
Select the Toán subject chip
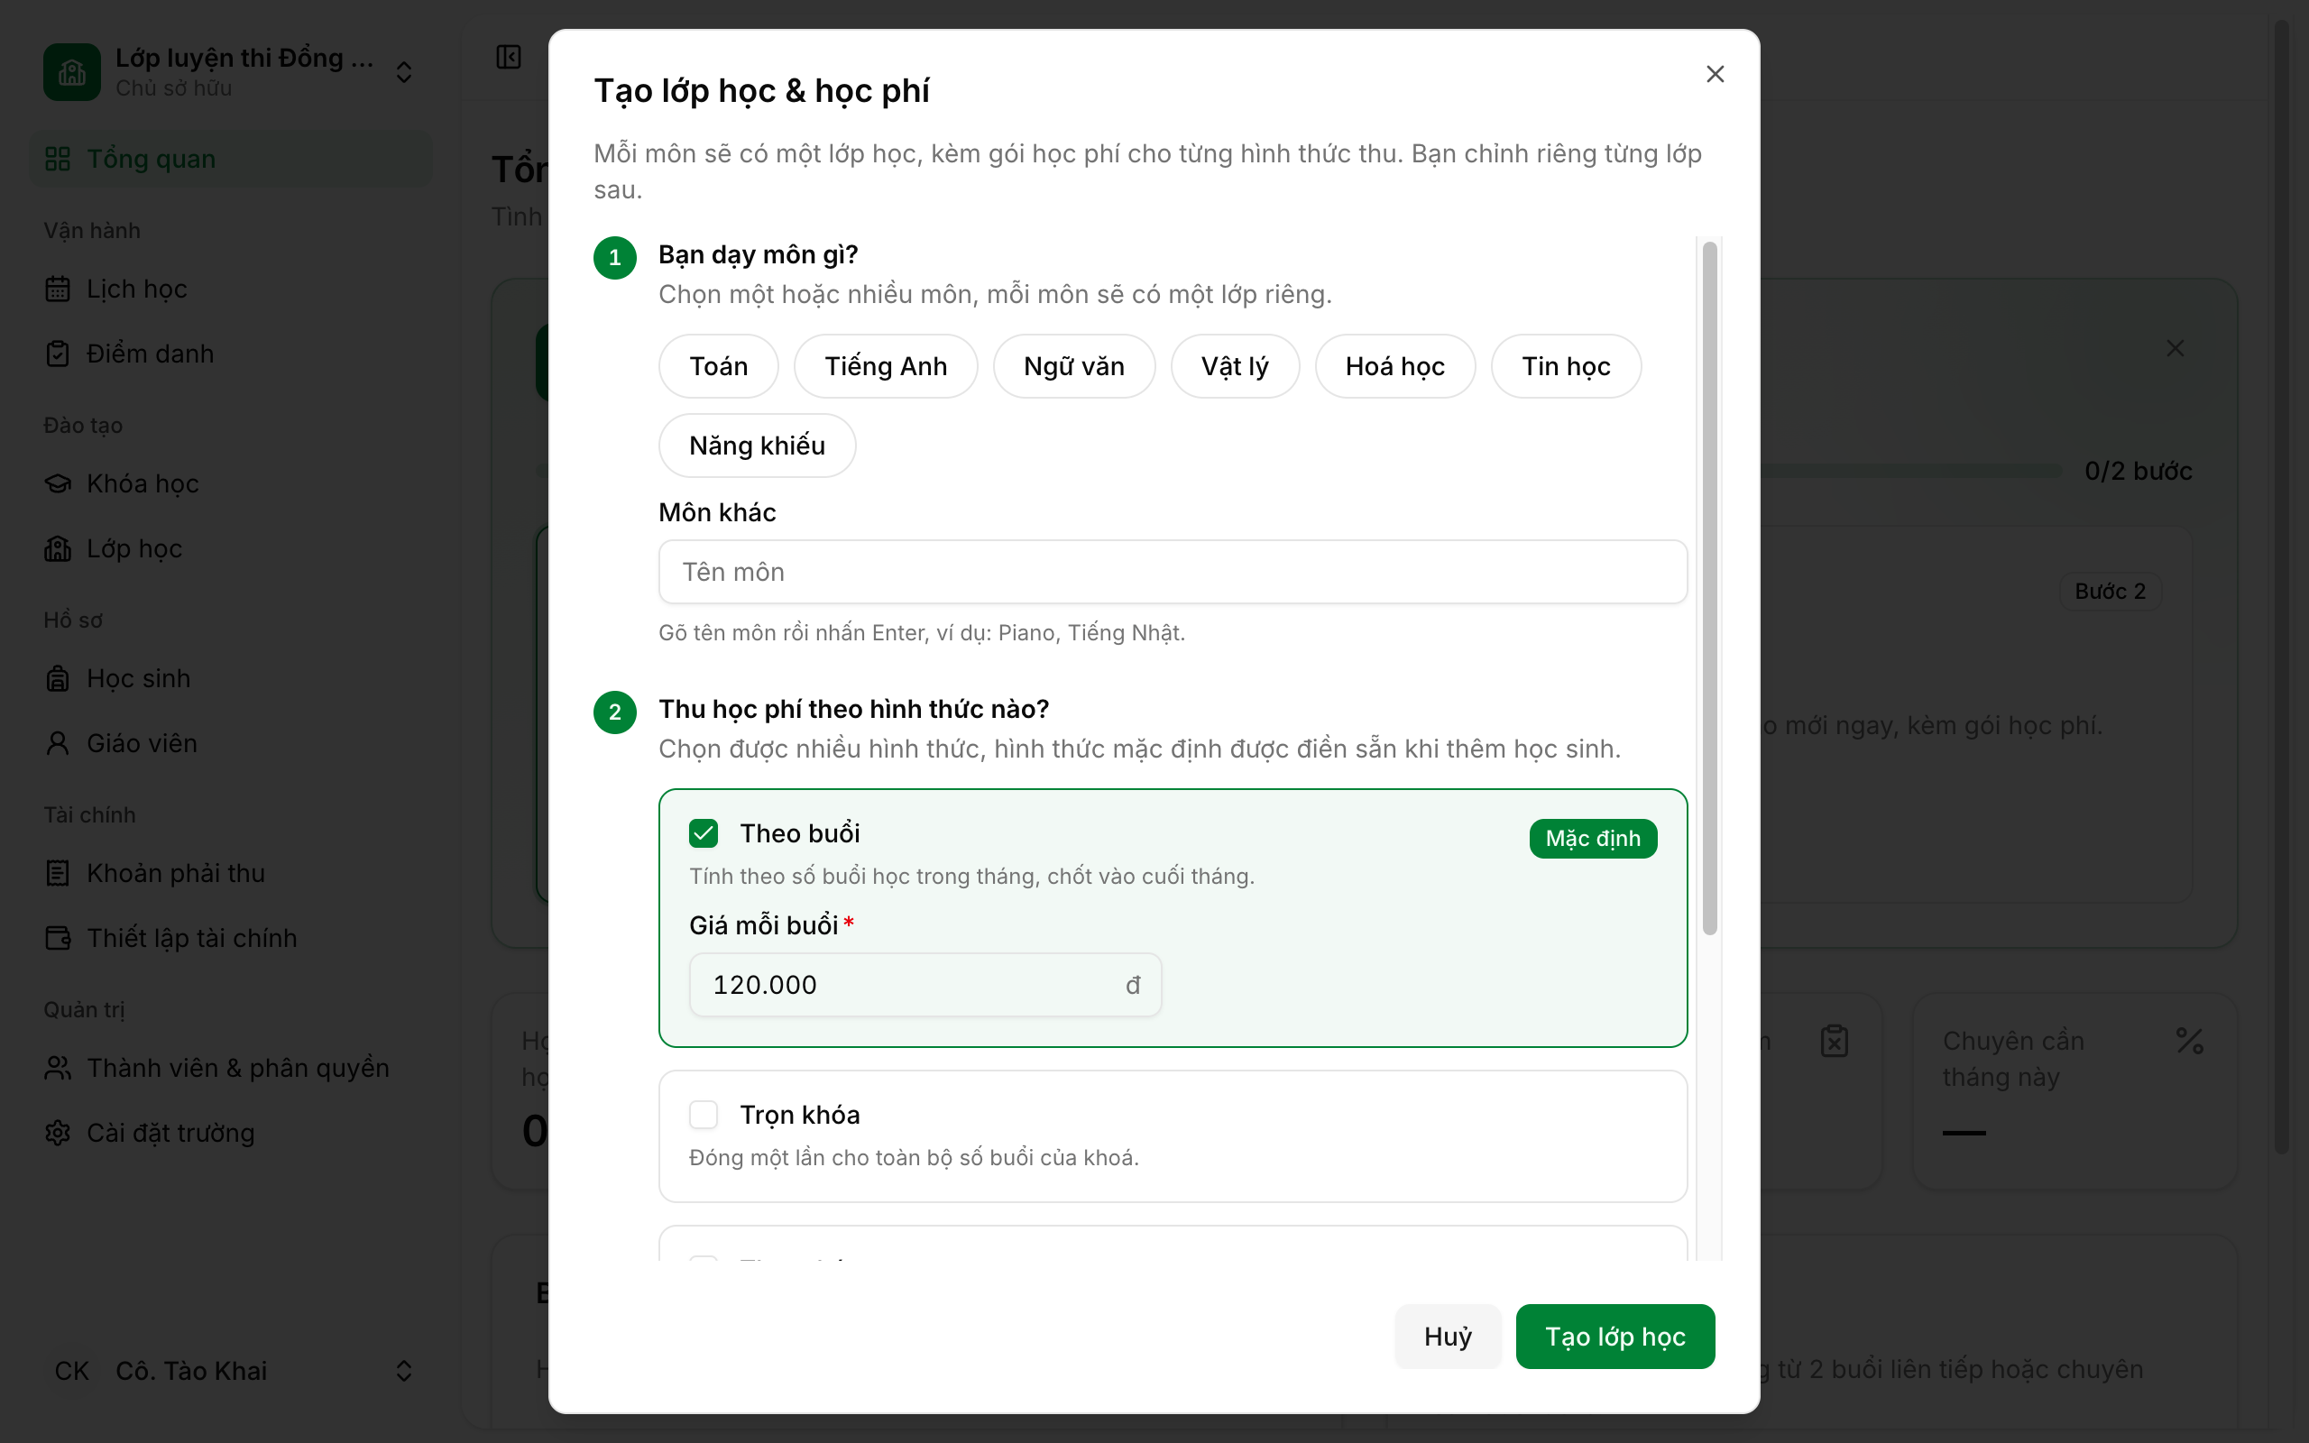coord(719,366)
